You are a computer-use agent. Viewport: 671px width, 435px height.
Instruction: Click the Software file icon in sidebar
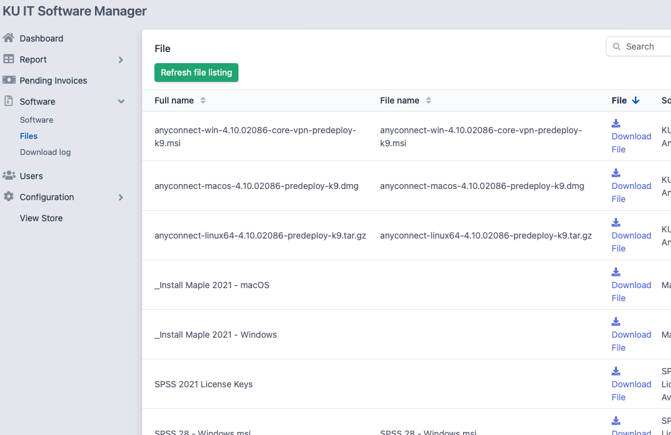coord(9,101)
